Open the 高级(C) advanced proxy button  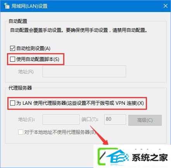point(145,120)
